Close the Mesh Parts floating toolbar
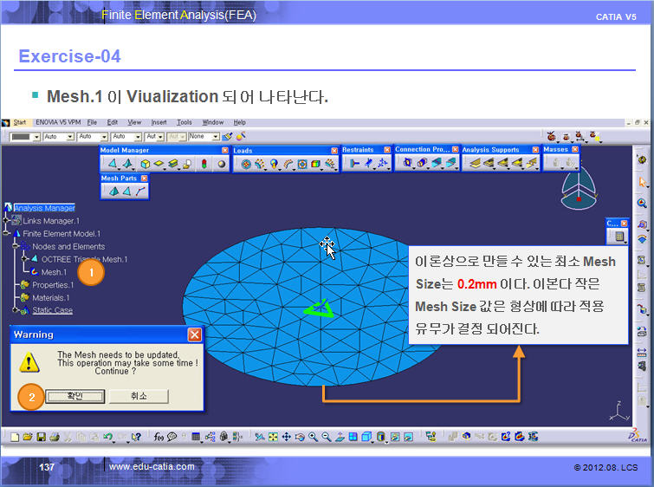 point(144,179)
